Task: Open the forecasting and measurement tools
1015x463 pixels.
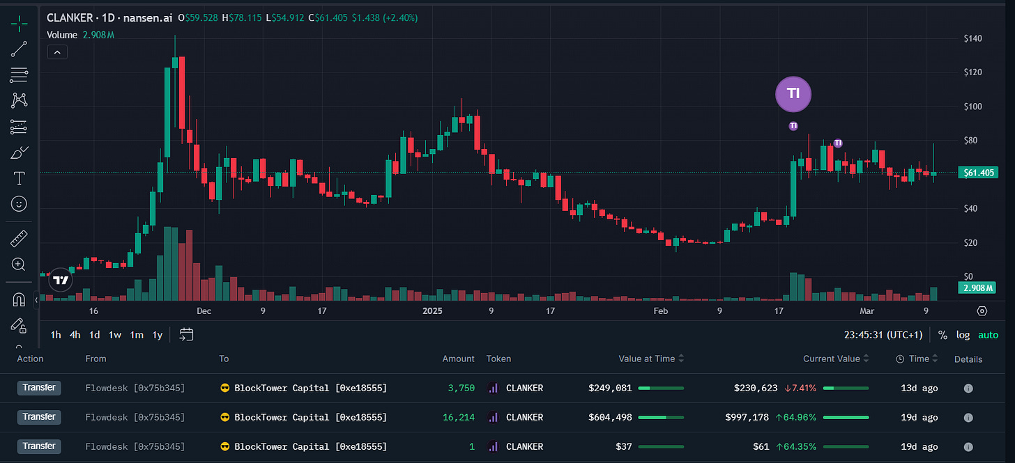Action: click(19, 127)
